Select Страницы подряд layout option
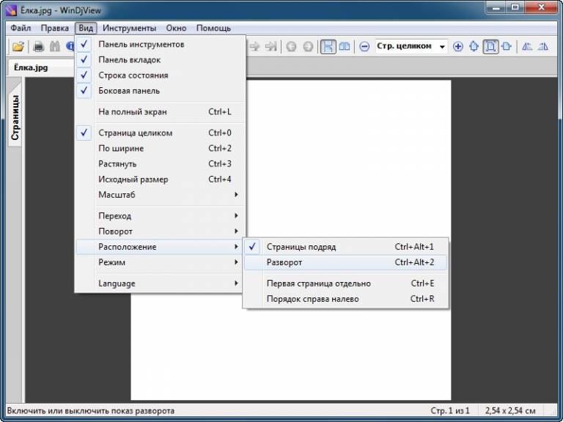Viewport: 563px width, 422px height. (345, 247)
